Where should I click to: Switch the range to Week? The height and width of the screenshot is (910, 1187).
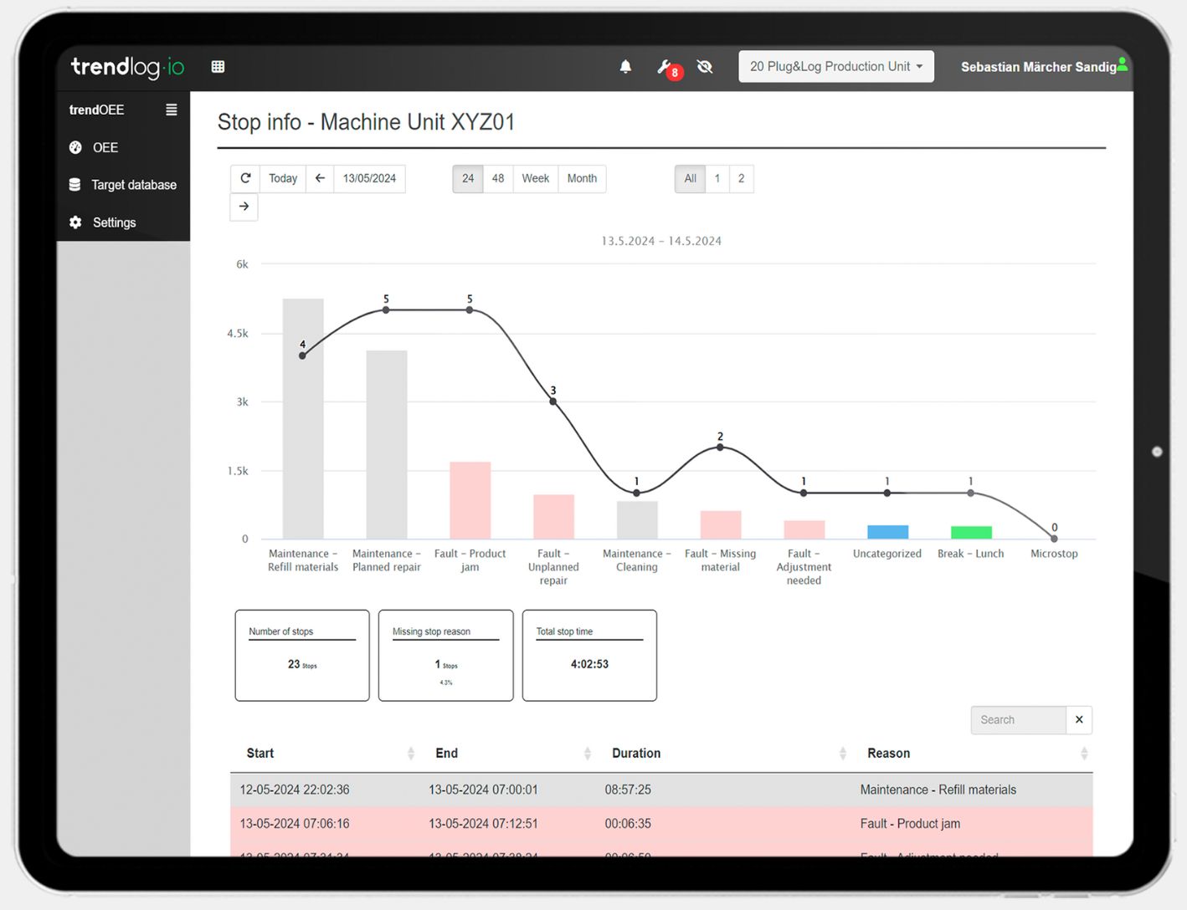[x=536, y=178]
